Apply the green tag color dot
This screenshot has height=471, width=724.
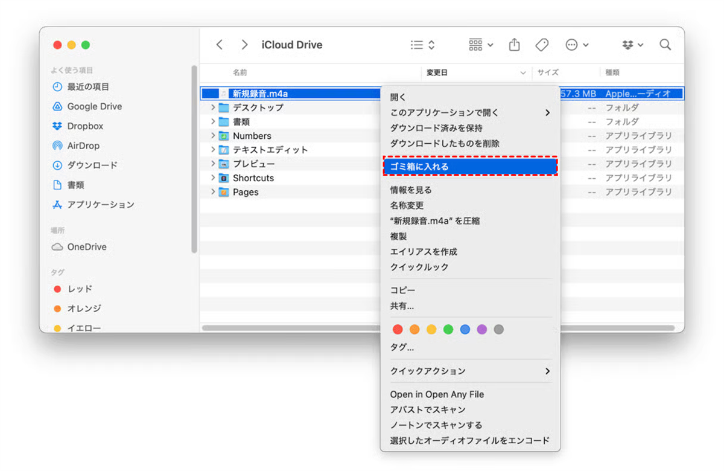pos(448,330)
